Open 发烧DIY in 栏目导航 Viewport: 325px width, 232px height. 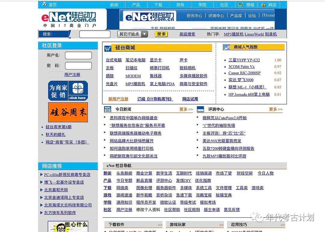(184, 181)
